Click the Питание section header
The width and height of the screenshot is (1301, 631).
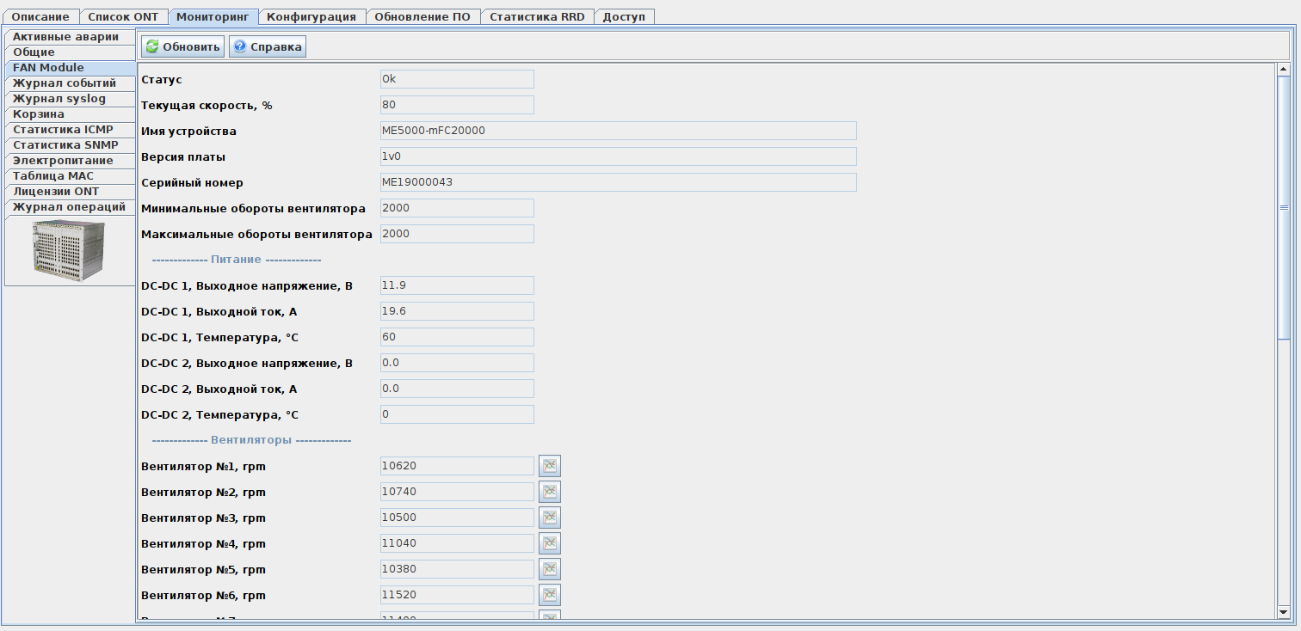point(237,260)
